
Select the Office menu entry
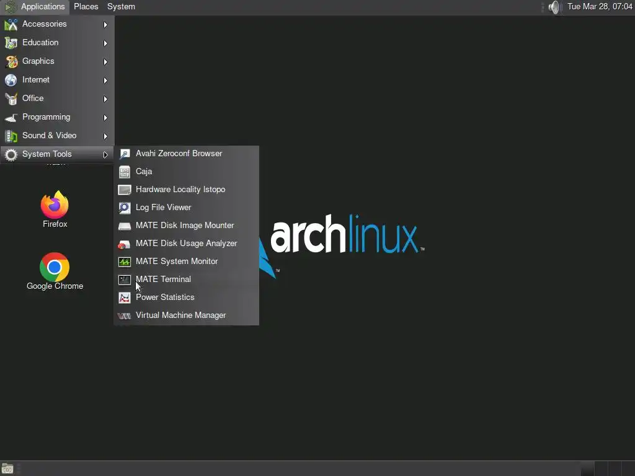[57, 99]
